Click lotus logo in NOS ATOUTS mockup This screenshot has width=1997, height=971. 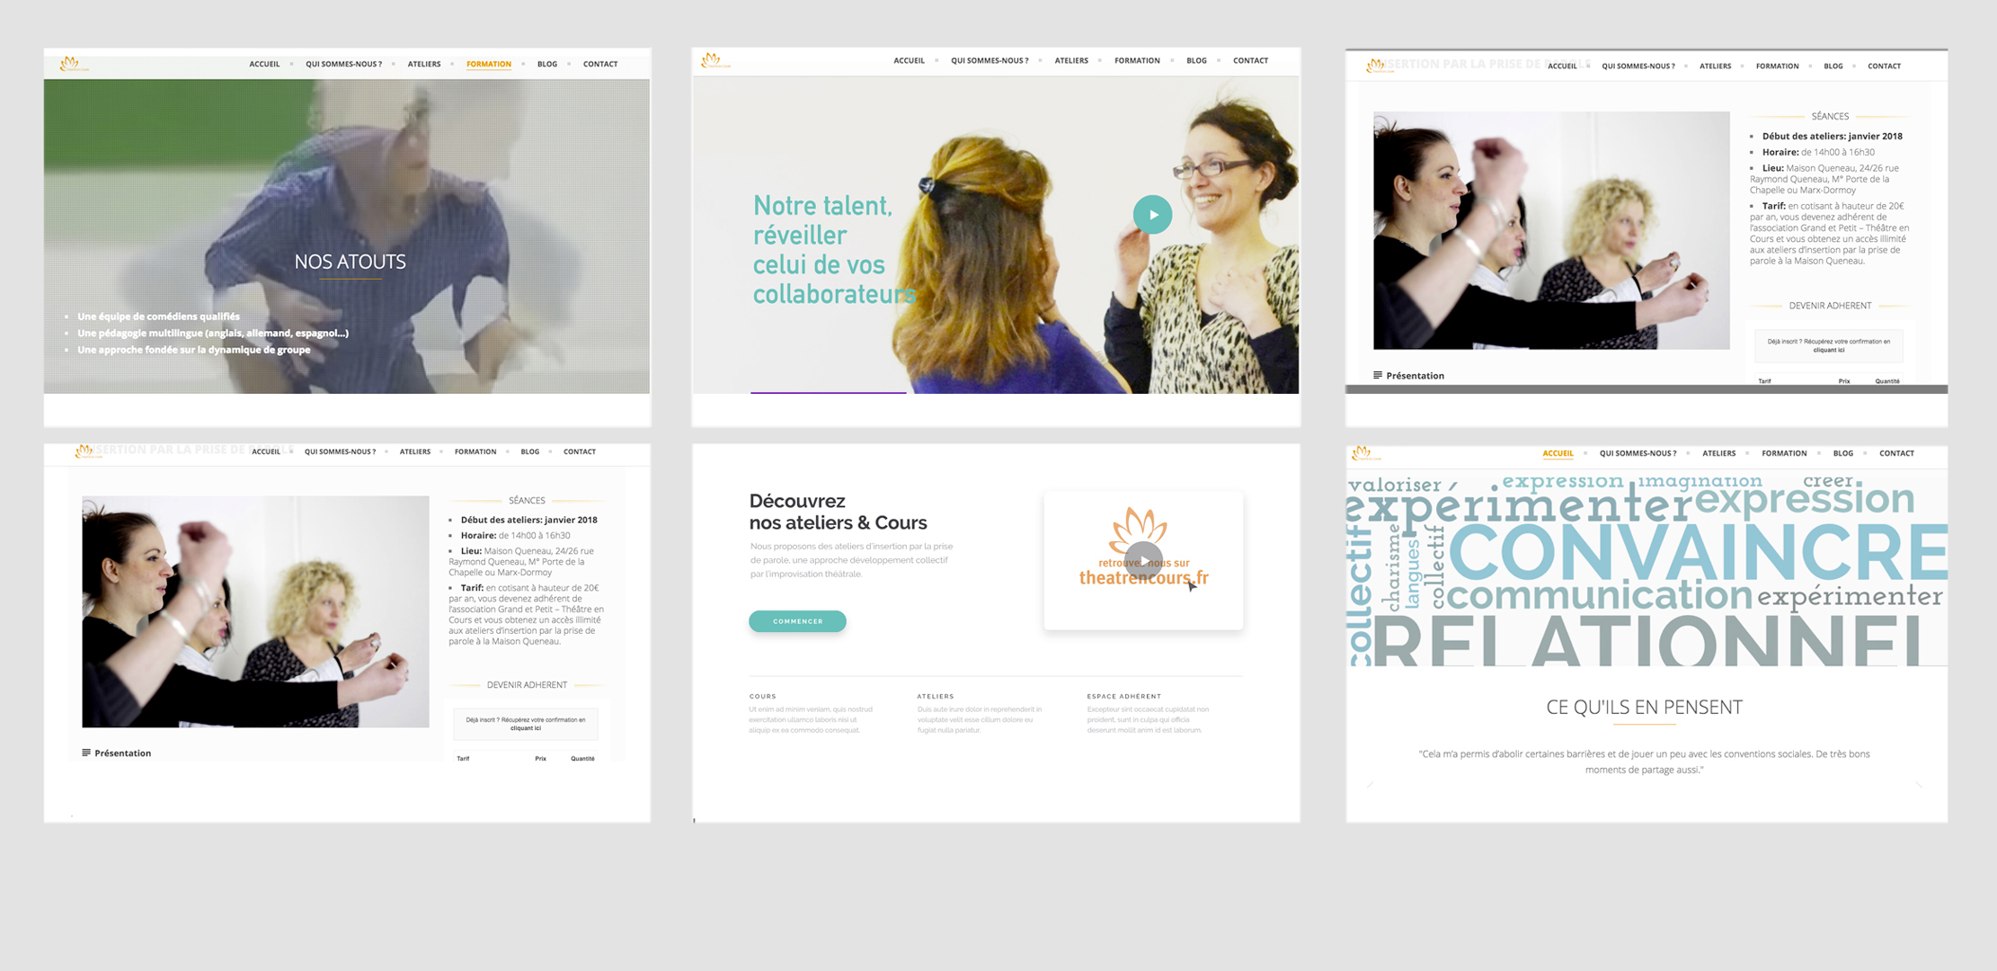coord(70,63)
